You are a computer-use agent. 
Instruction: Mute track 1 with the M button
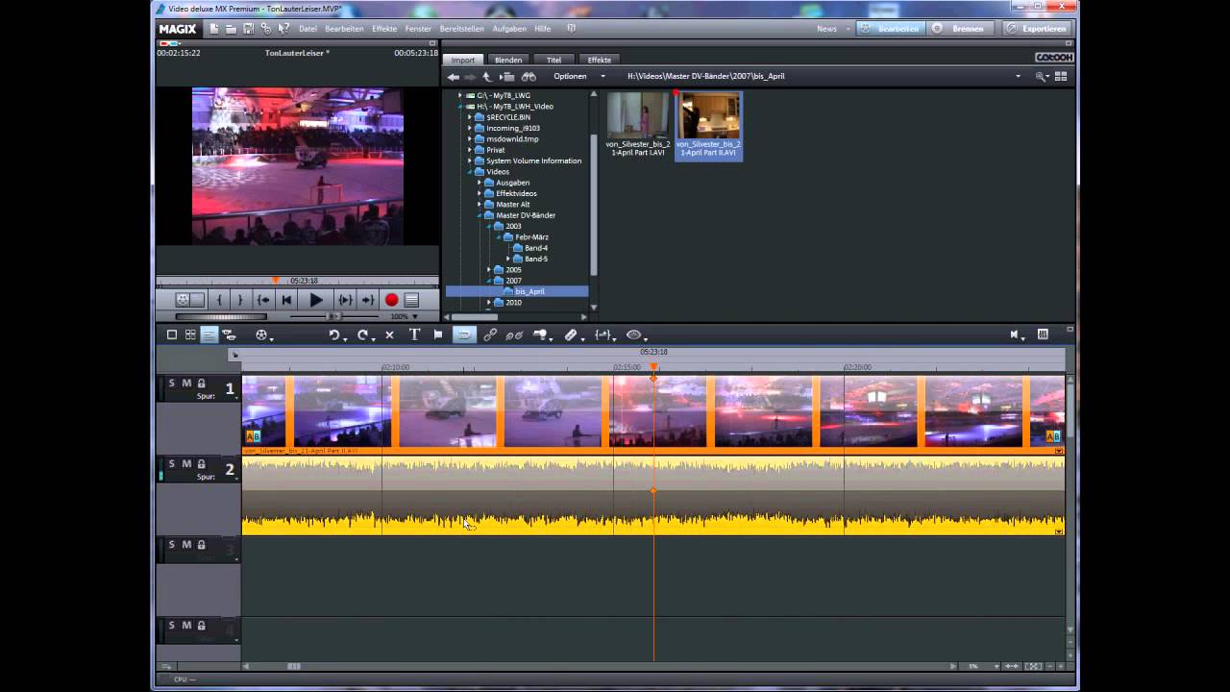click(x=186, y=383)
